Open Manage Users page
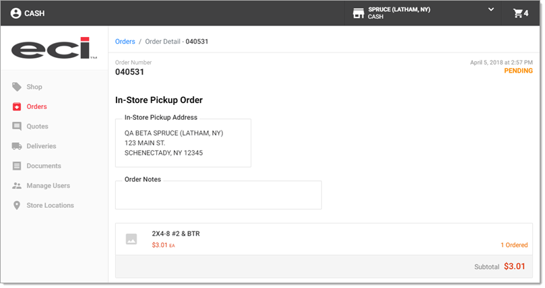The height and width of the screenshot is (288, 545). (x=49, y=186)
